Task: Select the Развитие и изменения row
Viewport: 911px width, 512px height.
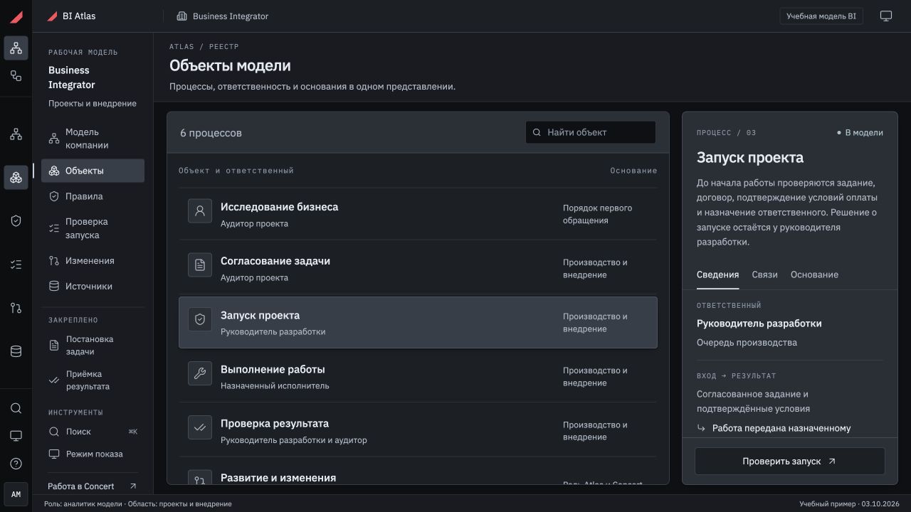Action: 418,471
